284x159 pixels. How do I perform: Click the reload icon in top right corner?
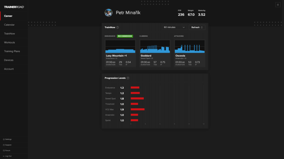click(278, 5)
